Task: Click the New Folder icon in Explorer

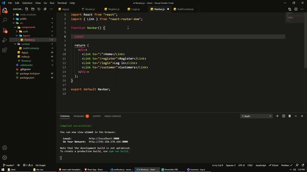Action: [33, 9]
